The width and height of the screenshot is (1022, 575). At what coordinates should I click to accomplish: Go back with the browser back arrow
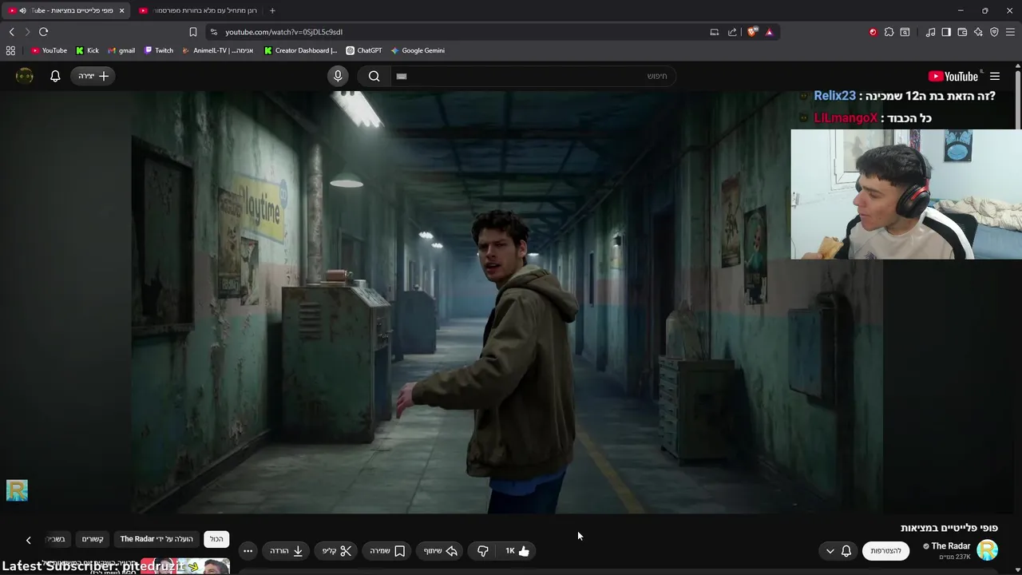(x=11, y=32)
